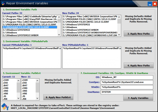Select .VBS in New PathExt list
The image size is (158, 112).
pyautogui.click(x=29, y=91)
